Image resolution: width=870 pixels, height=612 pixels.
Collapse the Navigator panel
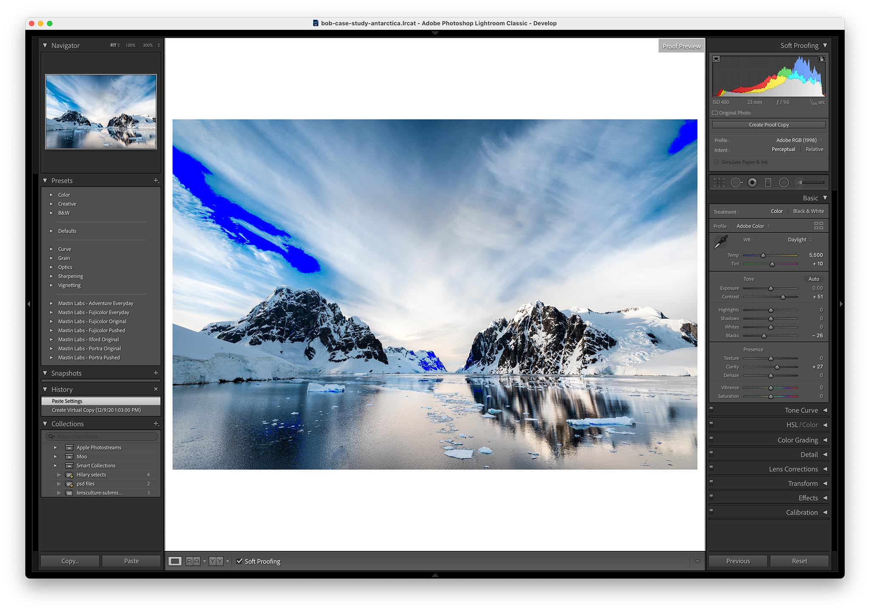pyautogui.click(x=45, y=45)
